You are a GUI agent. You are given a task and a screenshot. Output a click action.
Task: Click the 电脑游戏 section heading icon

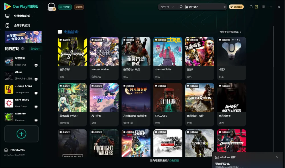coord(60,32)
